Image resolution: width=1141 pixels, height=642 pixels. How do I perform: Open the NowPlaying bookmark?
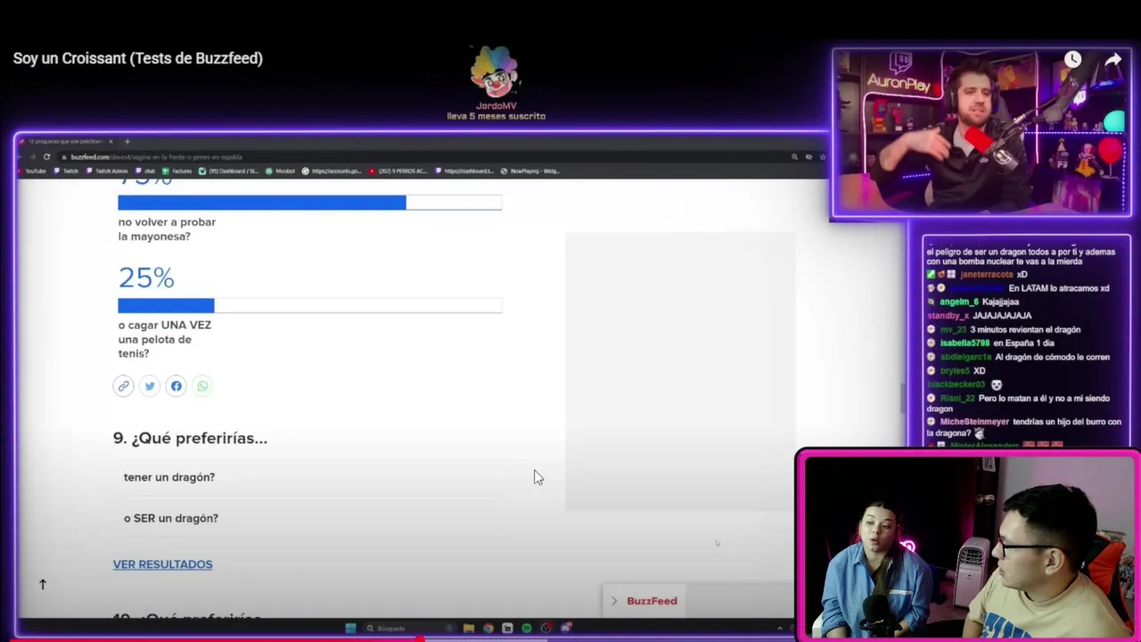(x=529, y=171)
